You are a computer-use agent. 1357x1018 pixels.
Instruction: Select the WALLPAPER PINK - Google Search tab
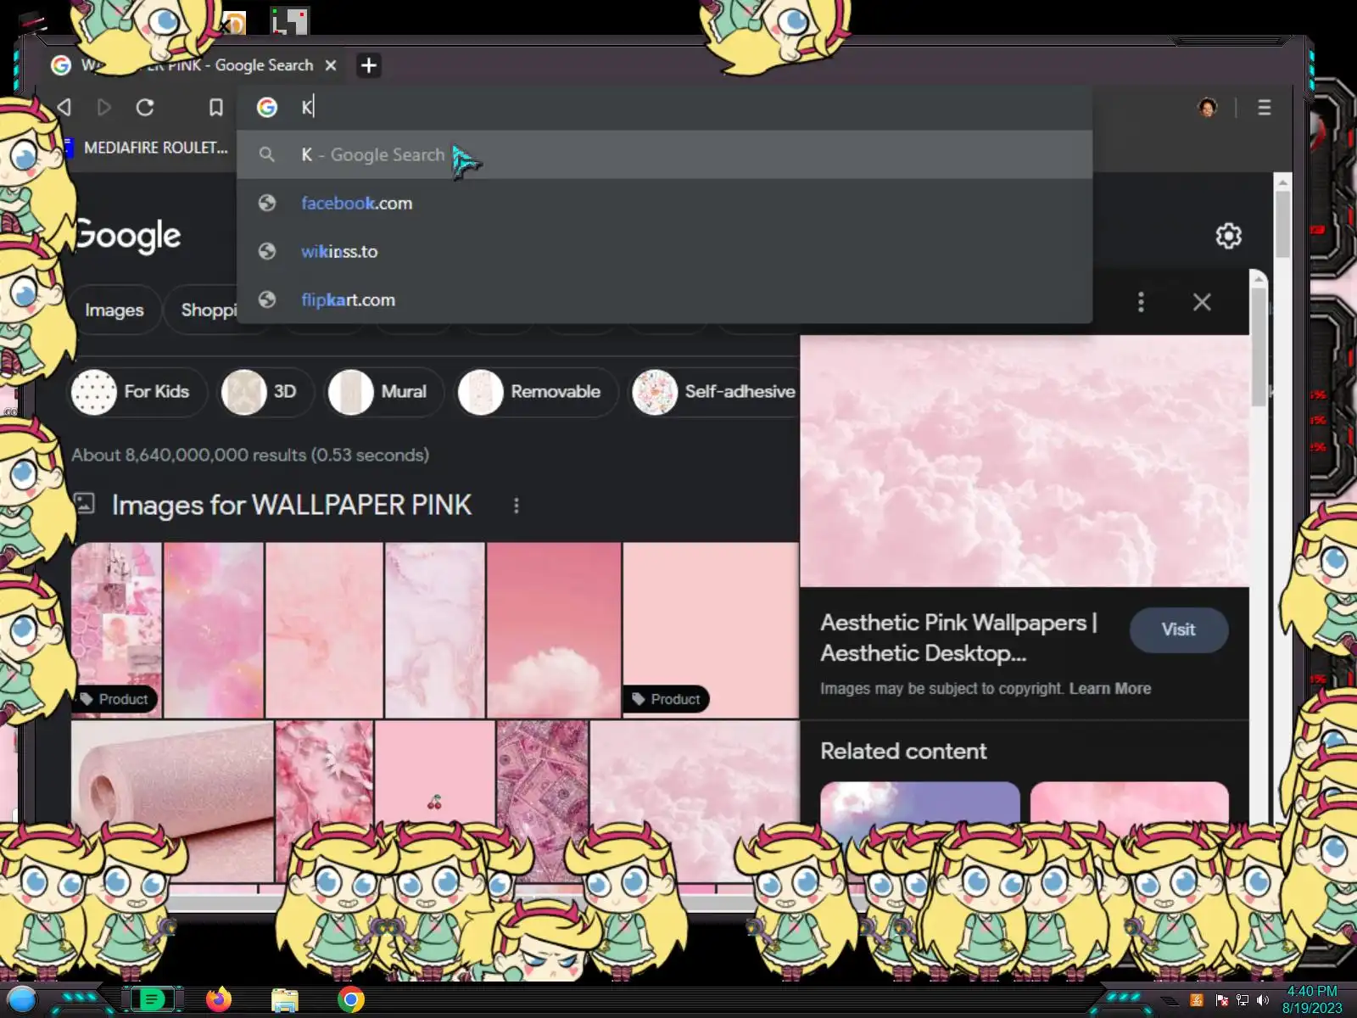tap(195, 65)
